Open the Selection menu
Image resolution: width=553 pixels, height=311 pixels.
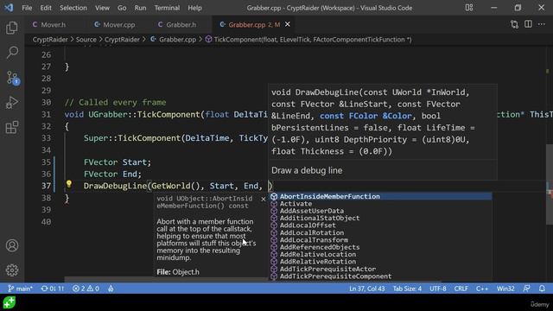point(73,8)
